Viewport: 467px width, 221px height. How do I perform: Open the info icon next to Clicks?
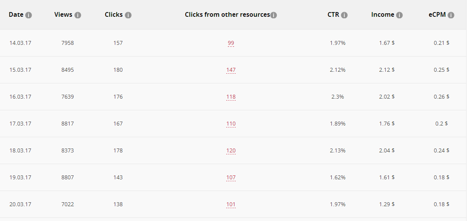[128, 15]
